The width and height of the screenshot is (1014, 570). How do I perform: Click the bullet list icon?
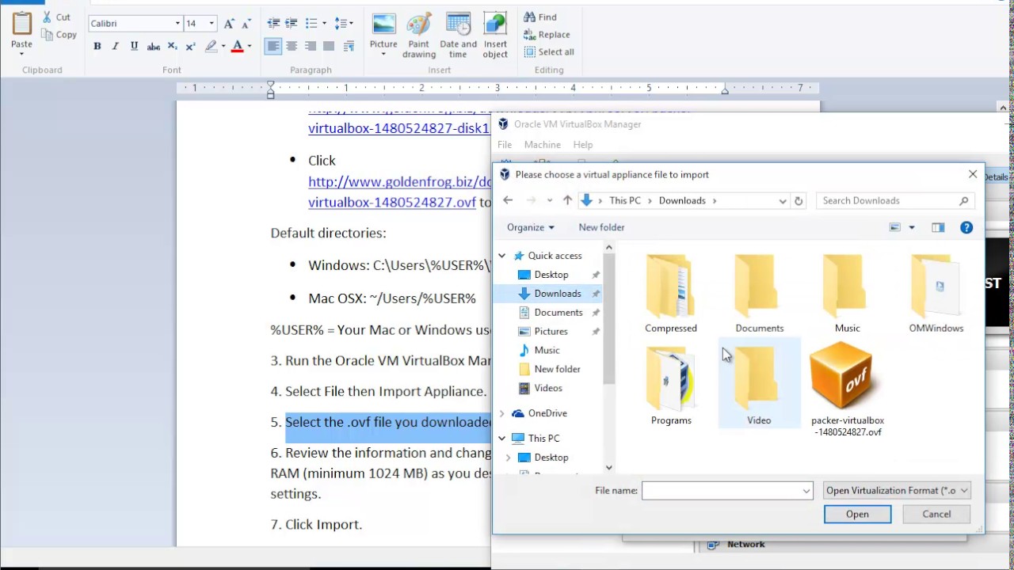311,24
